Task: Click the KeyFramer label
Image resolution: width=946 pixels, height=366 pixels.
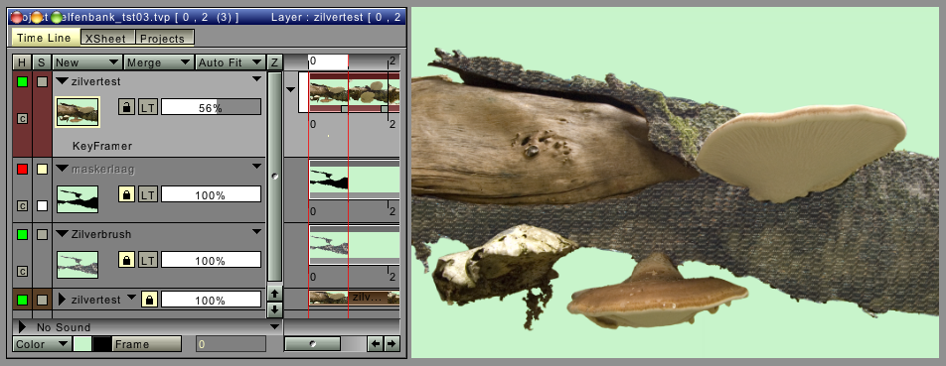Action: pyautogui.click(x=102, y=146)
